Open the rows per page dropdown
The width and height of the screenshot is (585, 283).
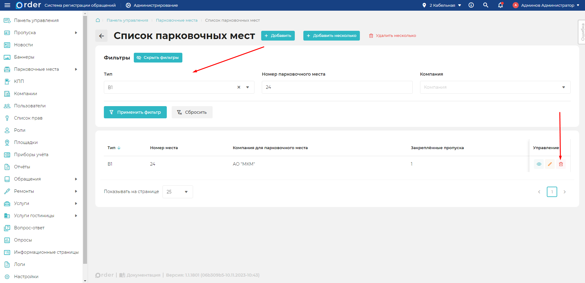click(177, 192)
